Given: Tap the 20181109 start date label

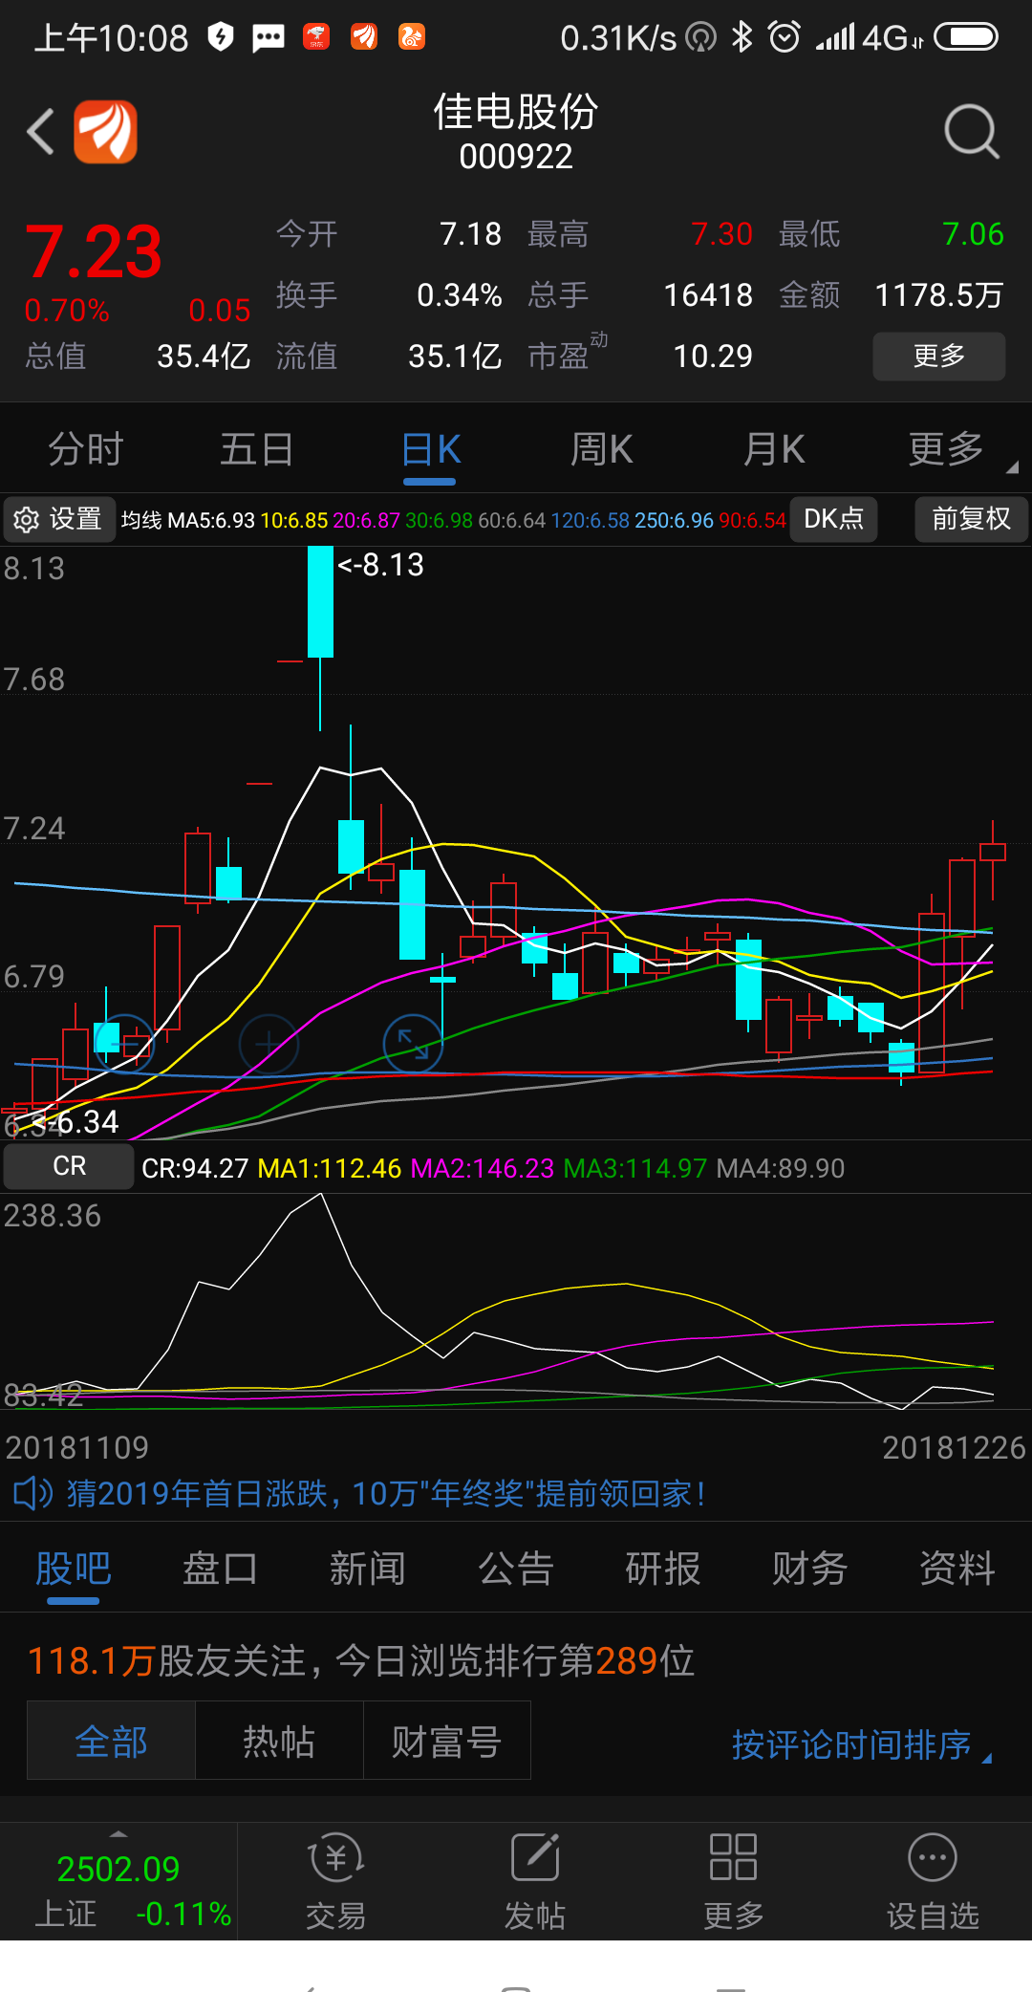Looking at the screenshot, I should 77,1448.
